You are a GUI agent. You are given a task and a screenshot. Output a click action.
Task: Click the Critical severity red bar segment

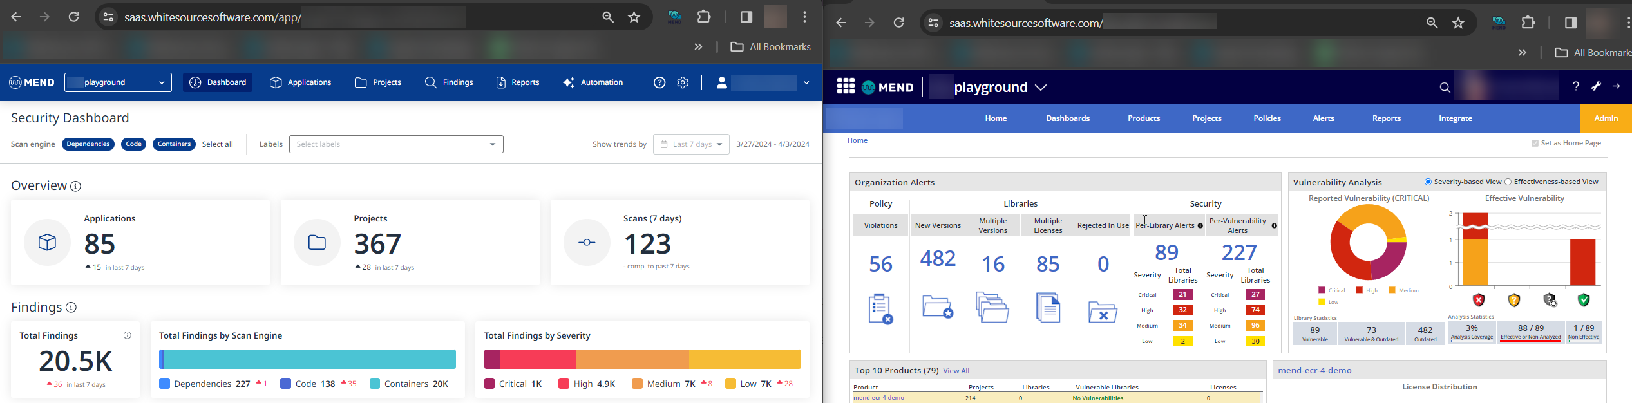pos(492,359)
